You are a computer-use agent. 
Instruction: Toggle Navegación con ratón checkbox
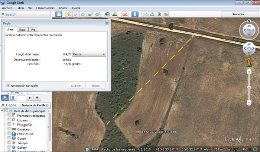point(8,85)
